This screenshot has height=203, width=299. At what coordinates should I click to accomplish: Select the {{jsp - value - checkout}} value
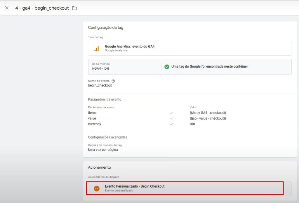208,118
